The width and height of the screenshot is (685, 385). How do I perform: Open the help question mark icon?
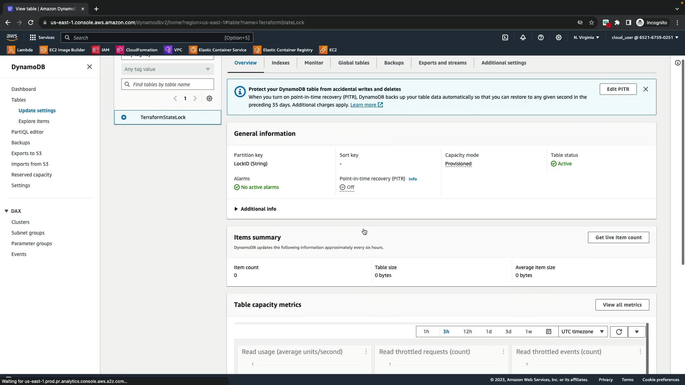coord(541,37)
